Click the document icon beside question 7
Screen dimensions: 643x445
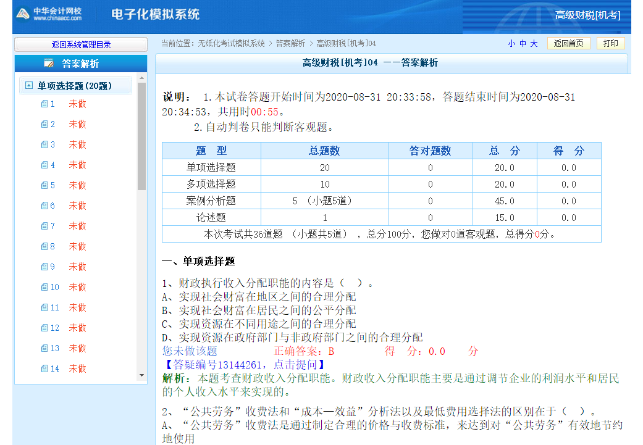pos(44,226)
